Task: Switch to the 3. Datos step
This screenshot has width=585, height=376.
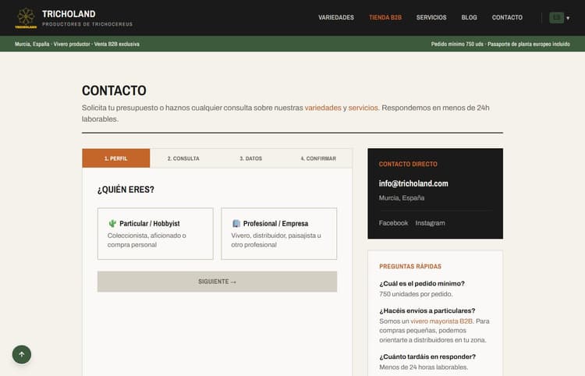Action: 250,158
